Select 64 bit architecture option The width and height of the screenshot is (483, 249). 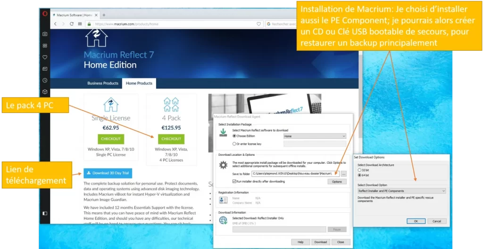(x=359, y=175)
